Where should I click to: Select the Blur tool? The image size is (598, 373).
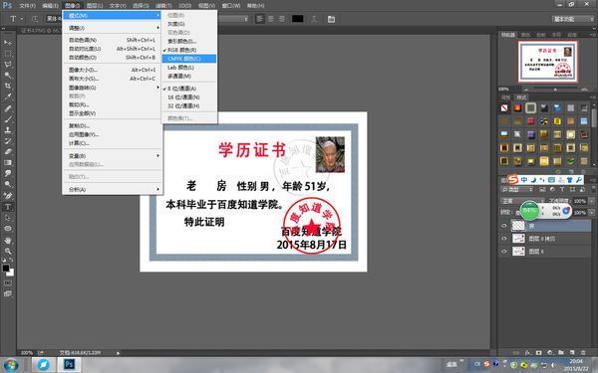pos(8,173)
